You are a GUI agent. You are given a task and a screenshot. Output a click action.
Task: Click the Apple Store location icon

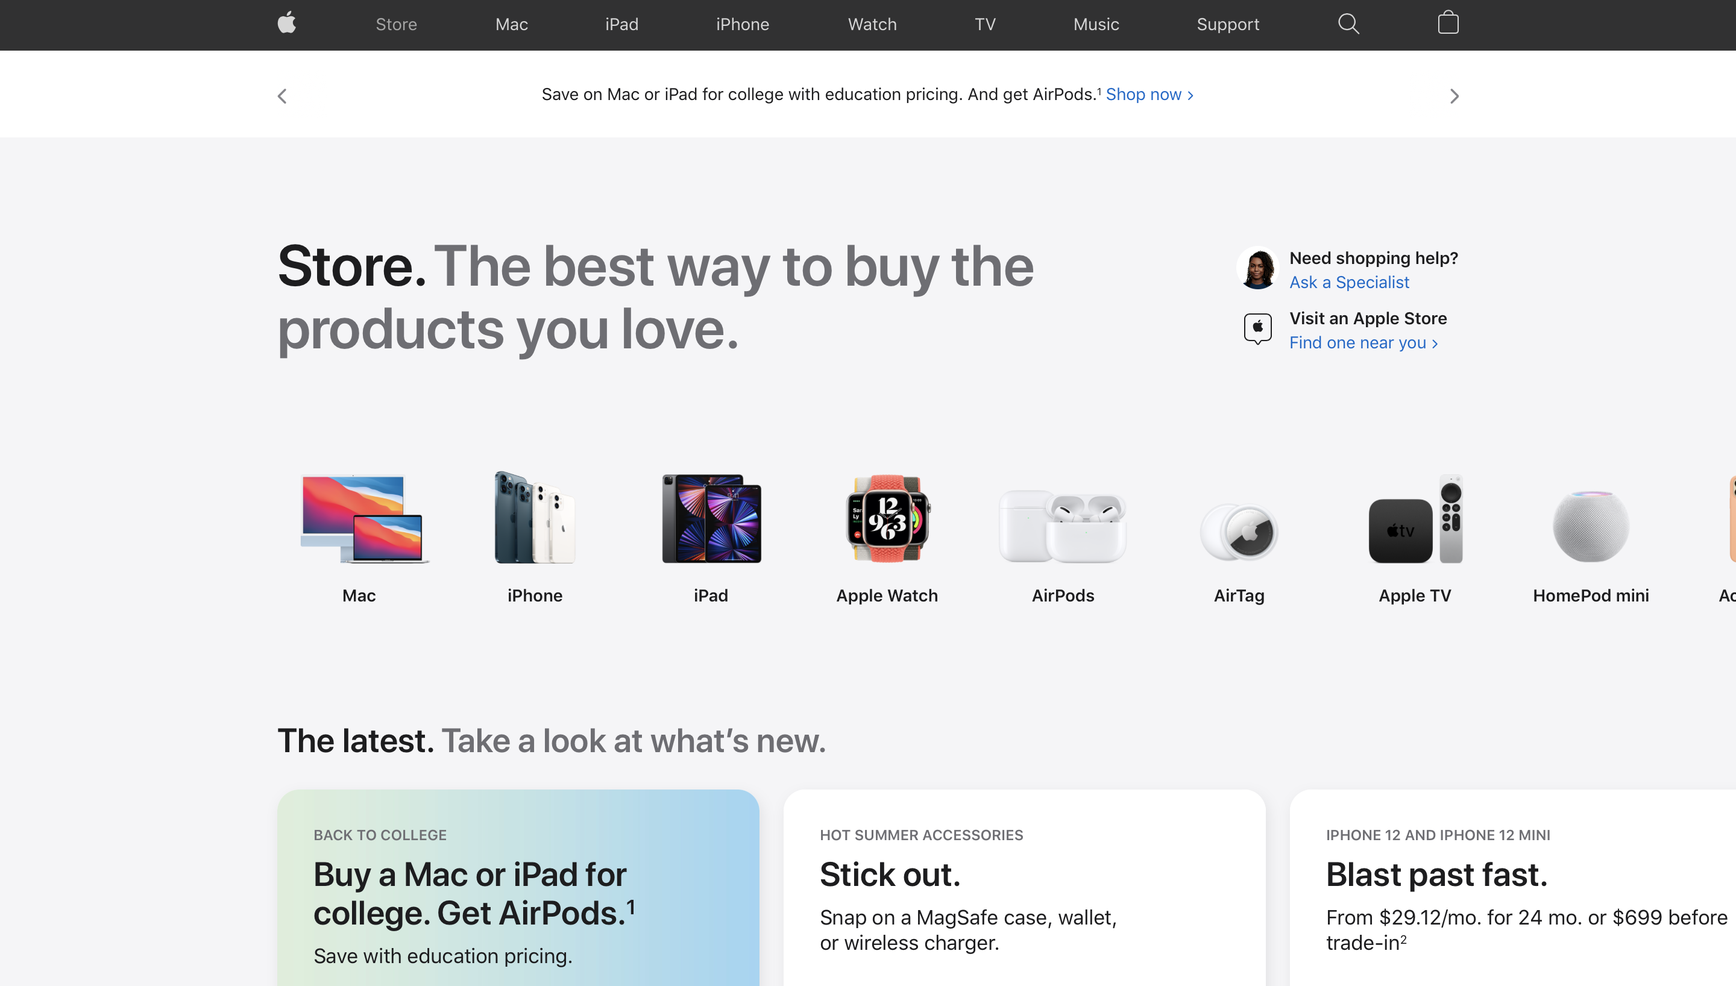(x=1257, y=329)
